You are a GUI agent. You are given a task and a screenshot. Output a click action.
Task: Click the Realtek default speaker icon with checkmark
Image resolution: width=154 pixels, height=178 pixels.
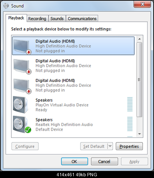[22, 125]
